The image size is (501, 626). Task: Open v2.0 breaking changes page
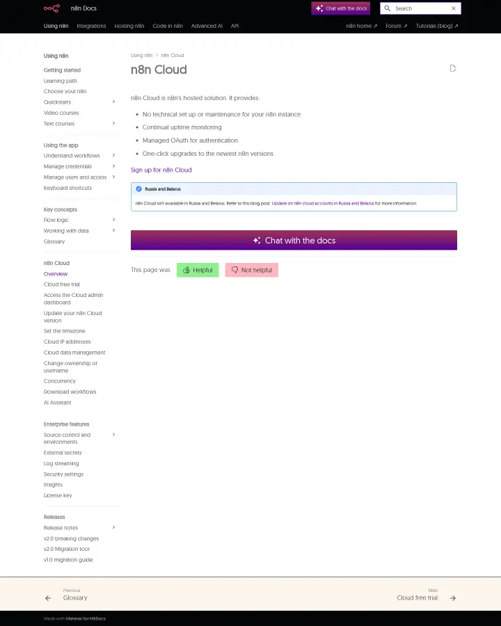[71, 538]
